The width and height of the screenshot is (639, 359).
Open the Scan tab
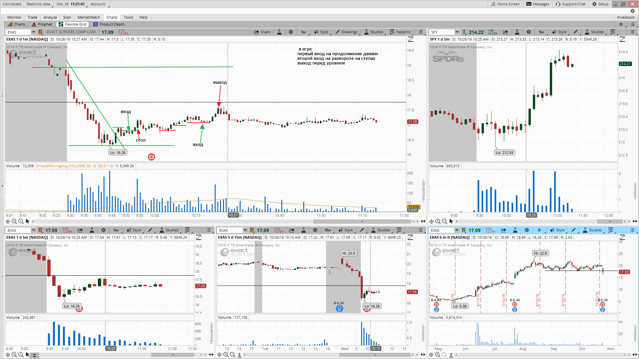[x=67, y=17]
